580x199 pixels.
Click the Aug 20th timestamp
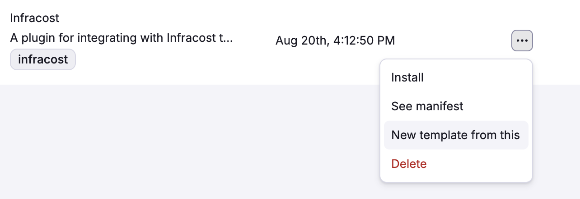[x=335, y=41]
